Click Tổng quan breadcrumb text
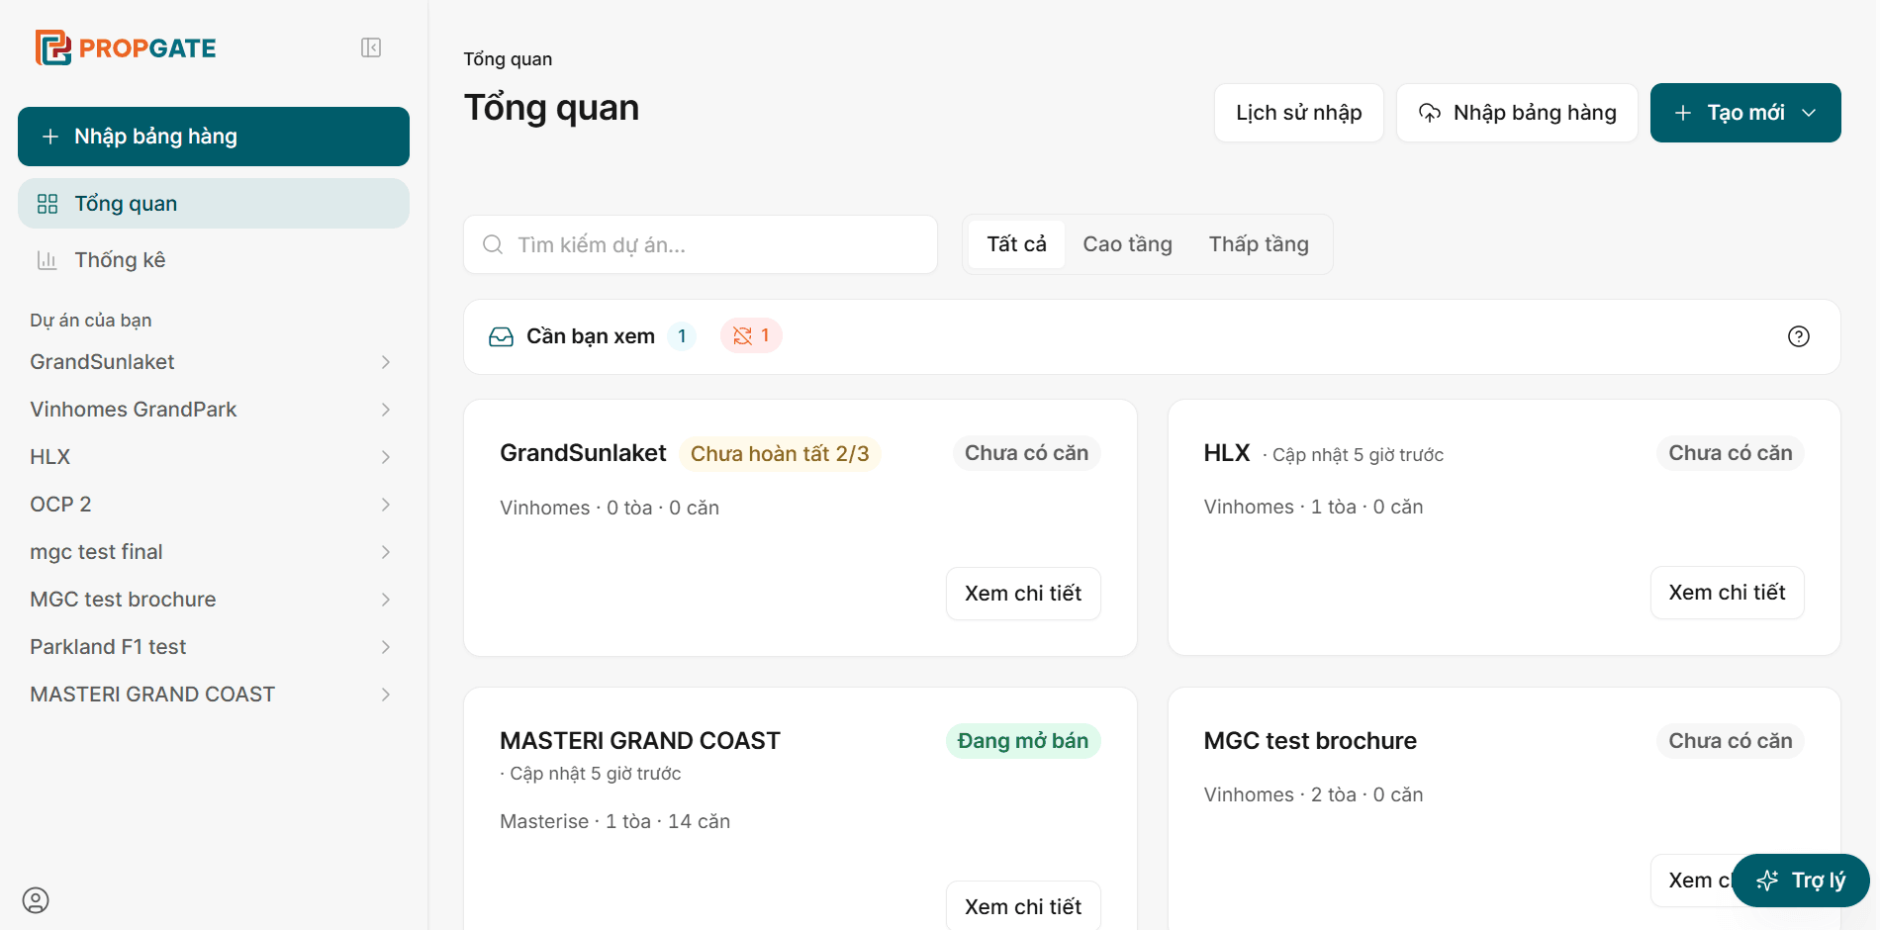This screenshot has height=930, width=1880. coord(508,59)
